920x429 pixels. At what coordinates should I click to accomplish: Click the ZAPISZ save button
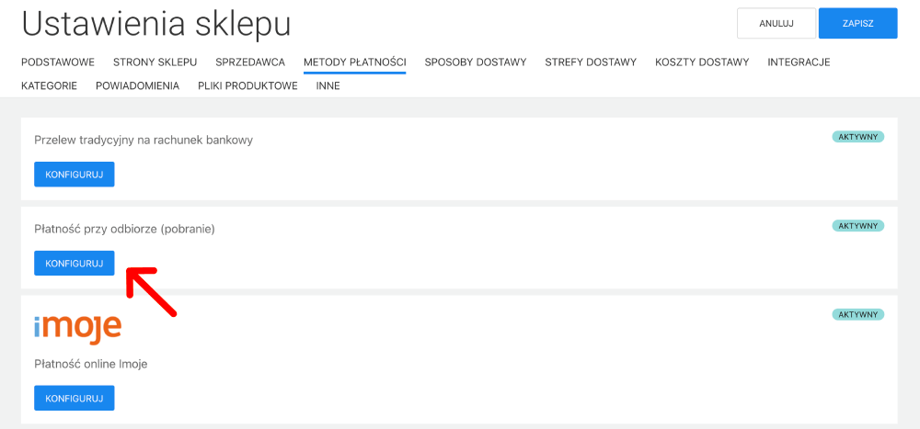click(857, 23)
